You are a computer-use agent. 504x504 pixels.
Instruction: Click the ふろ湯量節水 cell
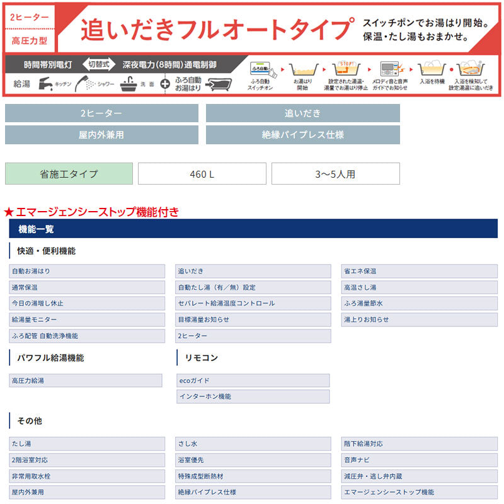coord(420,304)
